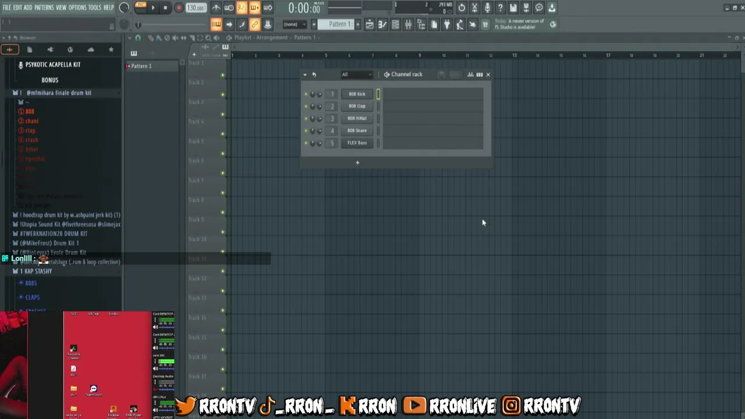Click the save project floppy icon

513,8
